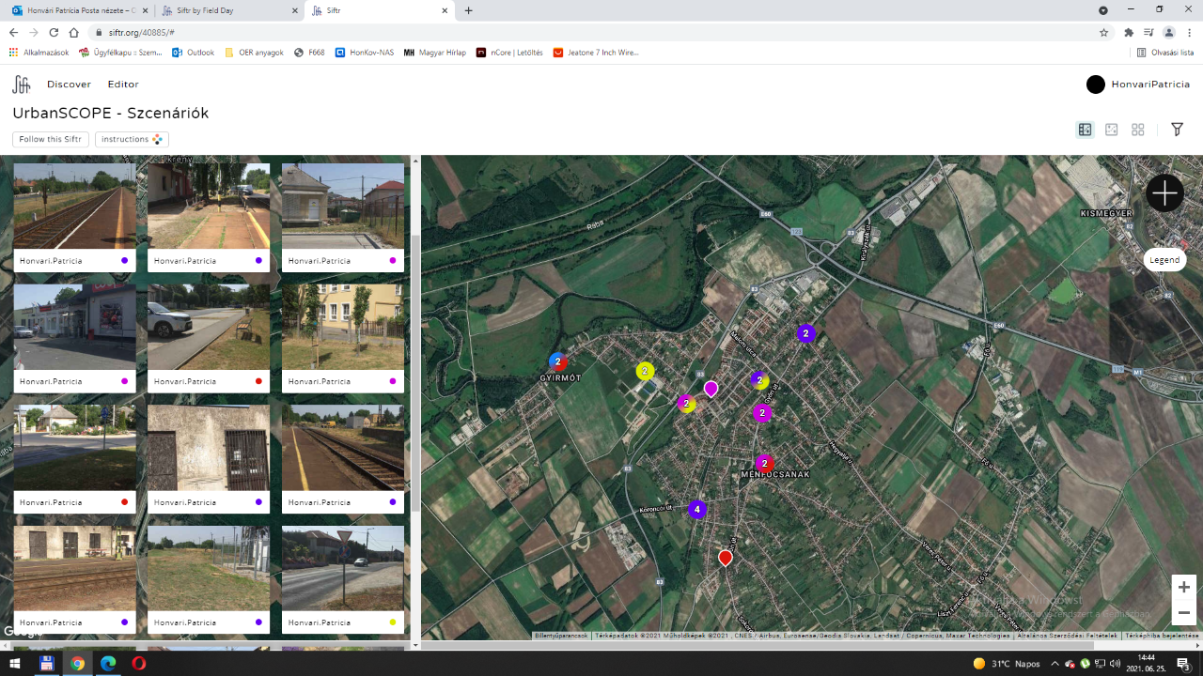Switch to thumbnail grid-only view

[x=1138, y=130]
